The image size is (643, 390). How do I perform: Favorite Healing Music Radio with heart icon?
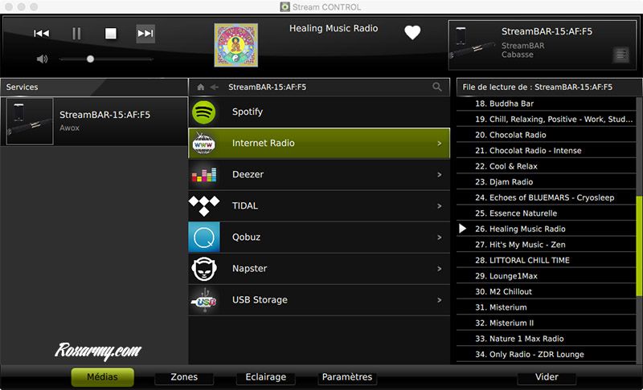point(412,33)
